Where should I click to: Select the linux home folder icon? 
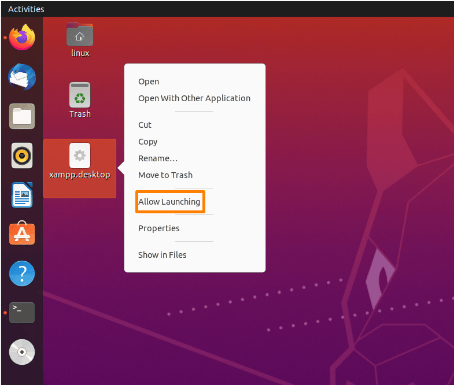(80, 40)
